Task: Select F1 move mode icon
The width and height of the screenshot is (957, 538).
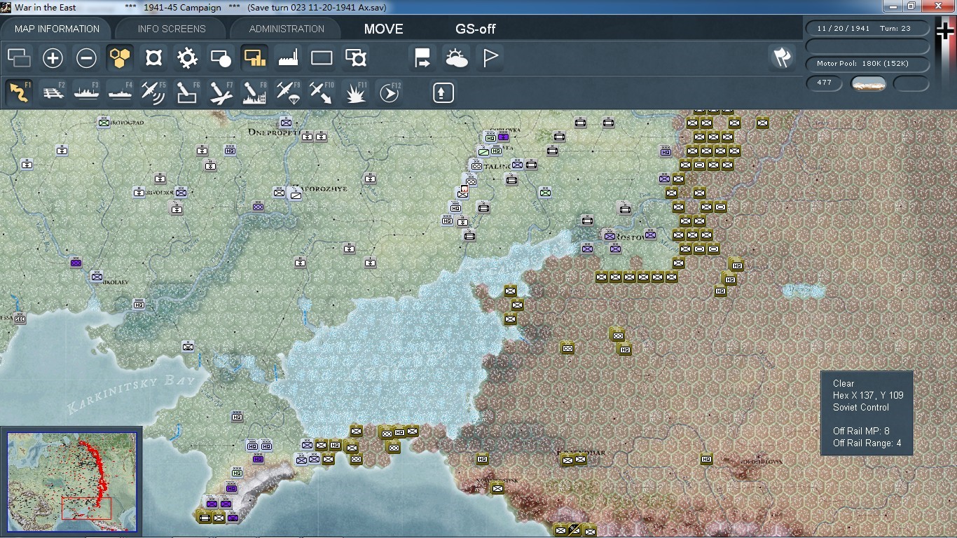Action: pyautogui.click(x=20, y=92)
